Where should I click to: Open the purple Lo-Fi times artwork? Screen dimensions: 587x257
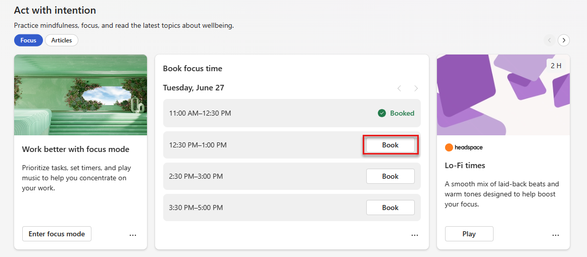(x=503, y=95)
